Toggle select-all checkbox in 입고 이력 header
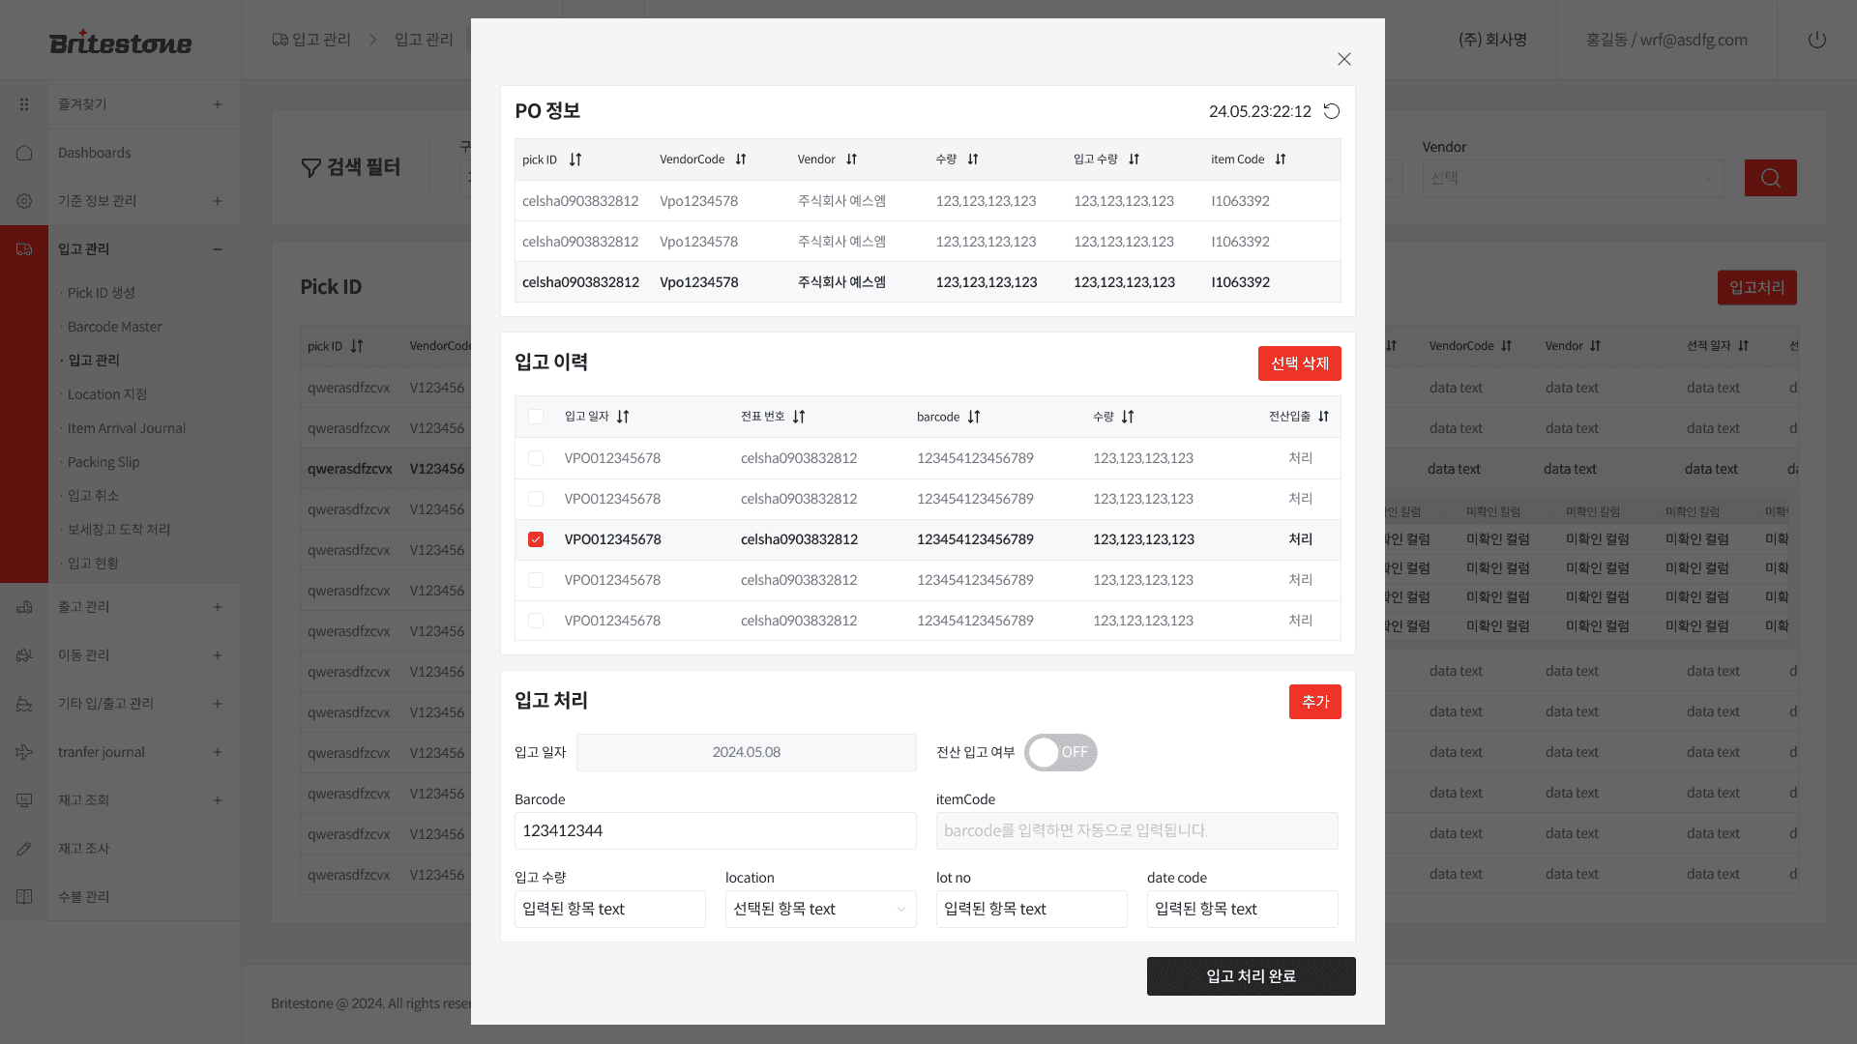 [x=536, y=417]
